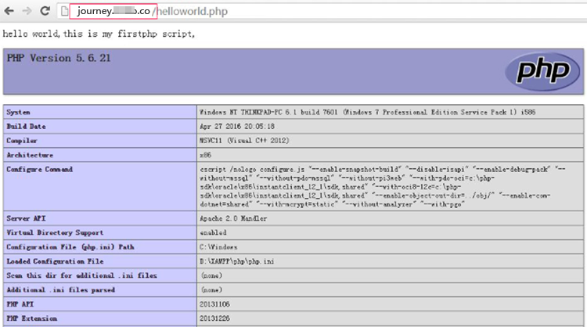Click the Compiler row label

point(23,141)
